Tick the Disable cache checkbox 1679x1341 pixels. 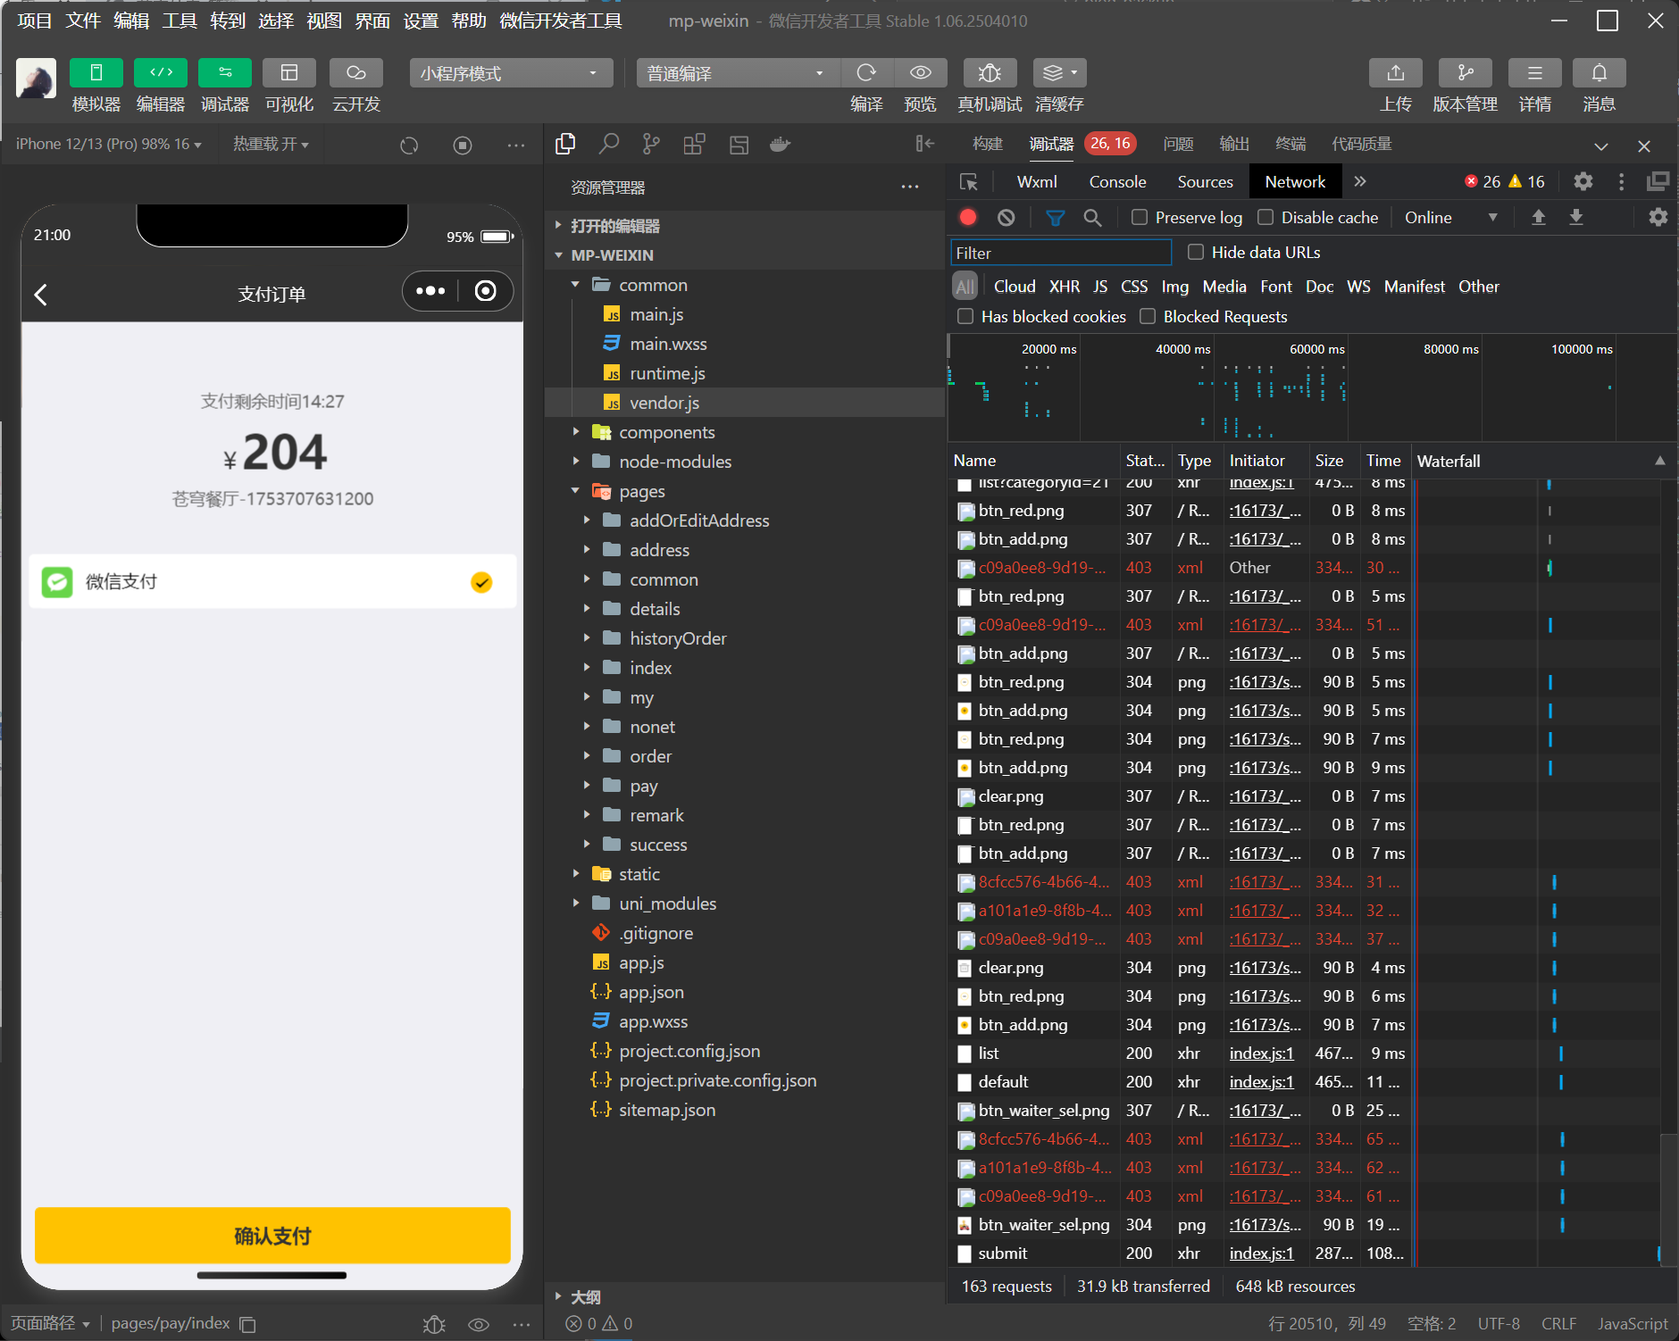click(x=1266, y=218)
